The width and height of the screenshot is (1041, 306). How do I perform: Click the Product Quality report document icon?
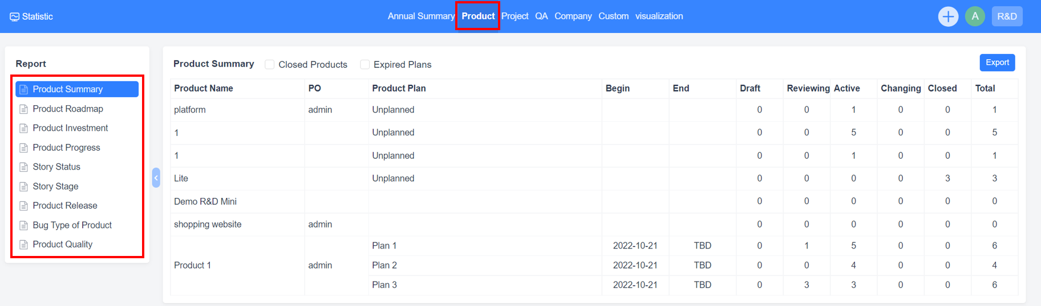(x=23, y=245)
